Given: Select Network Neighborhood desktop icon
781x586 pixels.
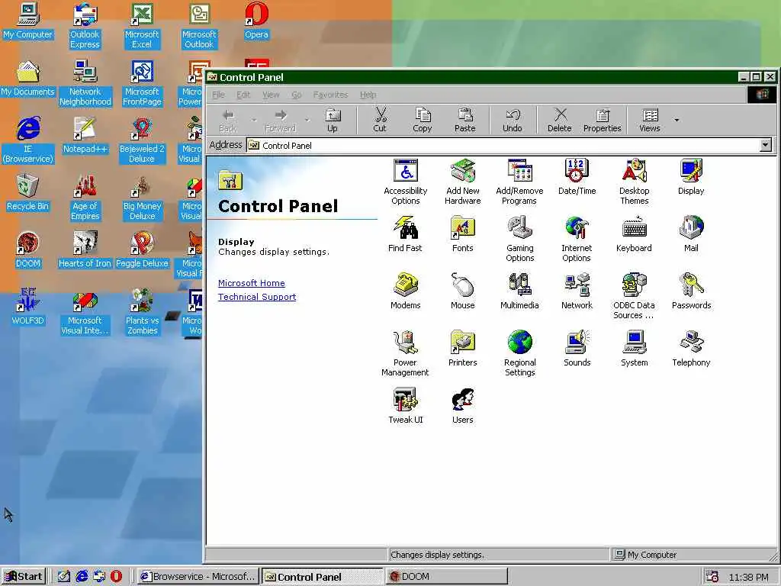Looking at the screenshot, I should [85, 83].
